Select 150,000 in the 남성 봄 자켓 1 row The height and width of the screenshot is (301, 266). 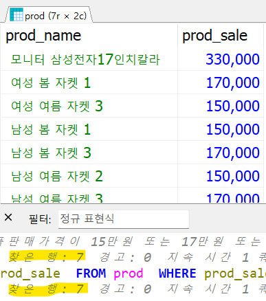coord(221,129)
